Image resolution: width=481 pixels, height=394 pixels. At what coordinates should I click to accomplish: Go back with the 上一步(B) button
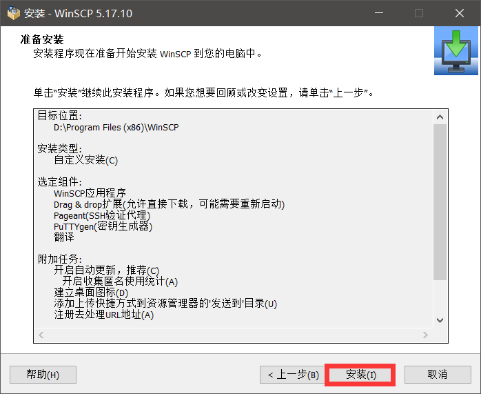pyautogui.click(x=293, y=375)
